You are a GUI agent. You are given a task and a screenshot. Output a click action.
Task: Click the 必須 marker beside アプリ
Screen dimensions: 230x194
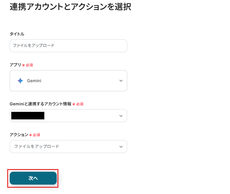(x=29, y=65)
